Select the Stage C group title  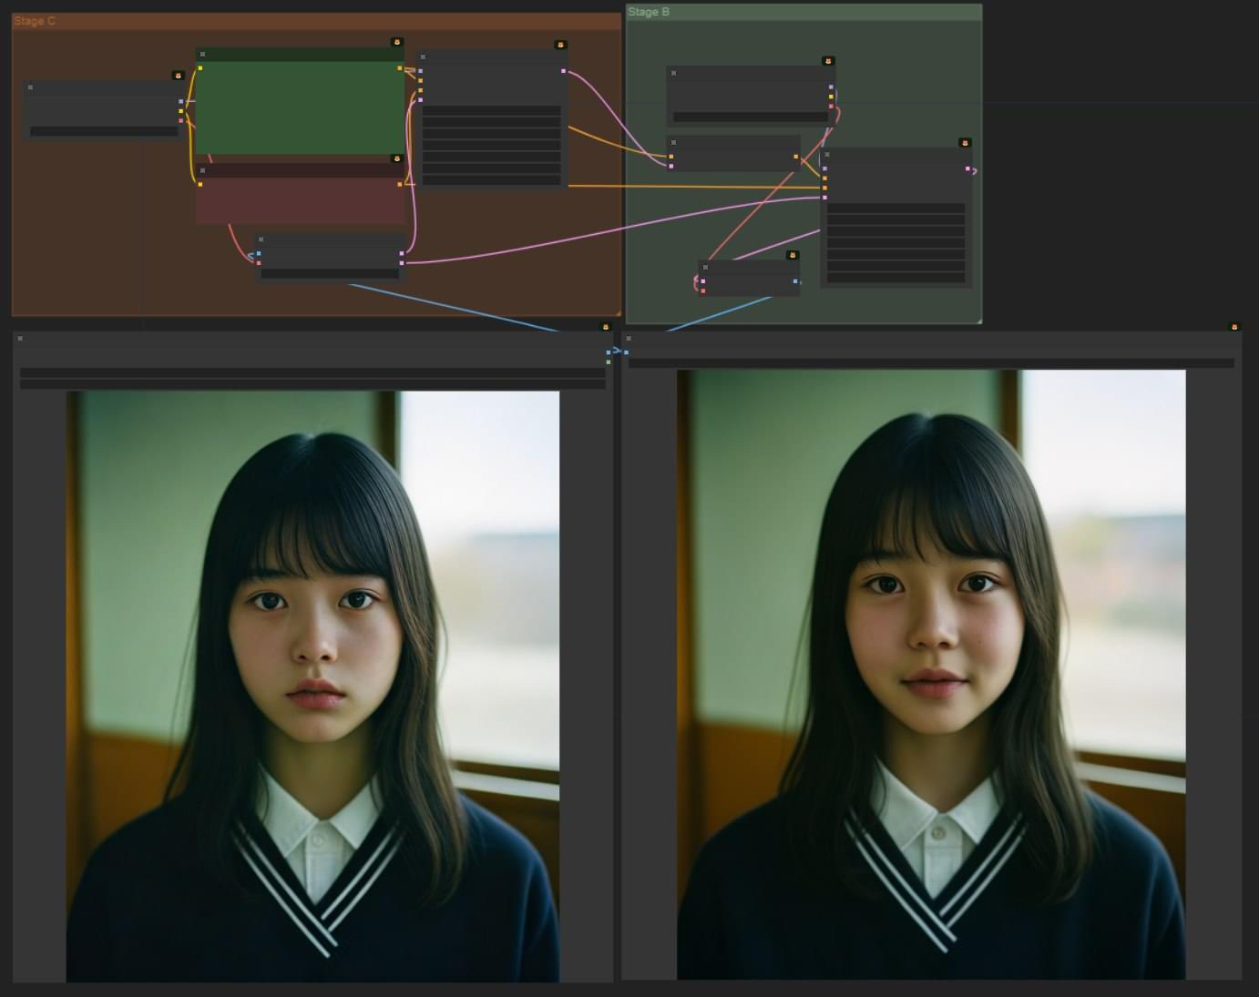[35, 20]
